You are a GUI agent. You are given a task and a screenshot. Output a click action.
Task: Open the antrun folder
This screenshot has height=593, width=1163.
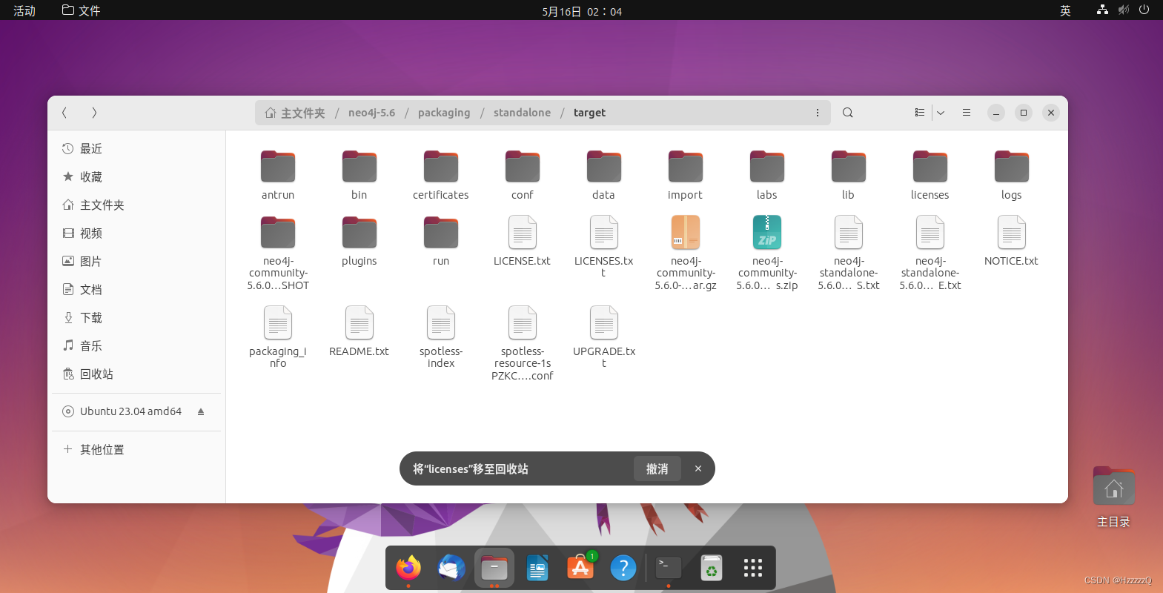tap(278, 175)
